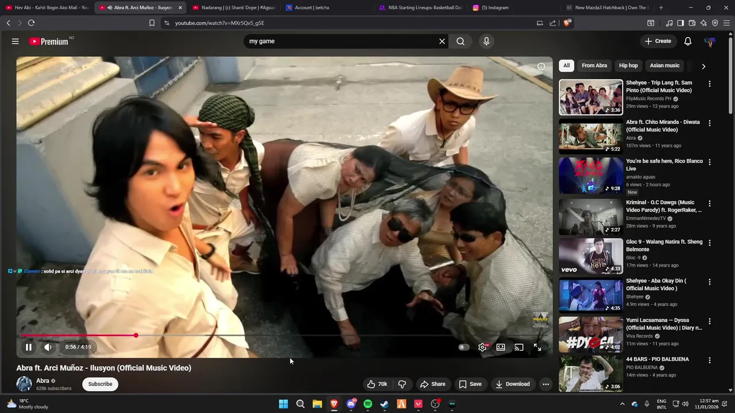Image resolution: width=735 pixels, height=413 pixels.
Task: Go back to previous page
Action: (x=8, y=23)
